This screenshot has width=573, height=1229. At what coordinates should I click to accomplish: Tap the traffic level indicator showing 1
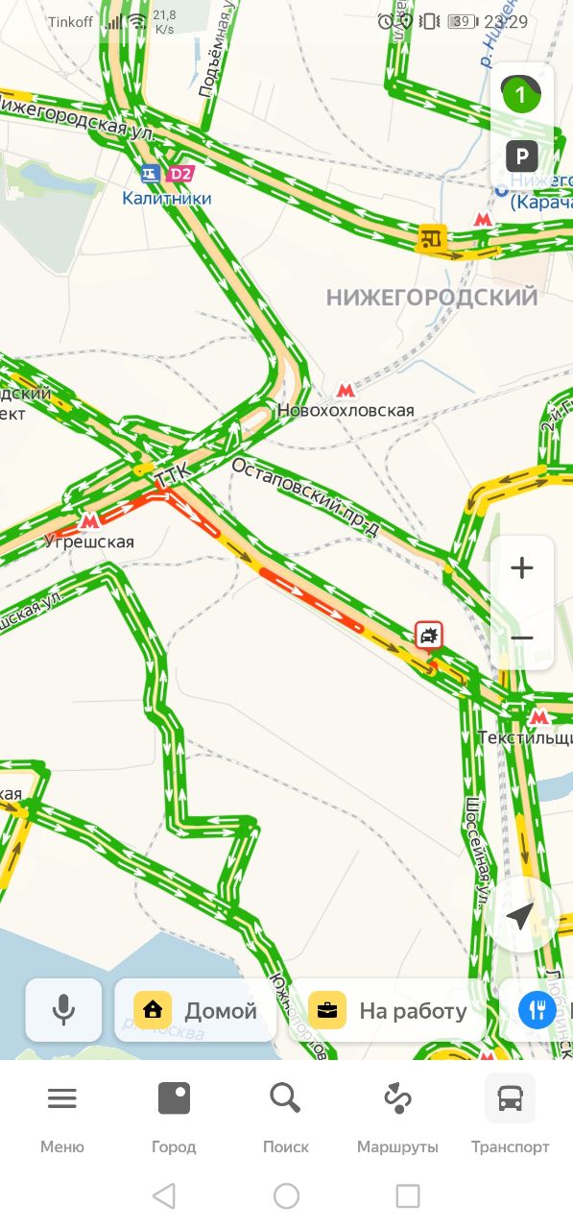(x=521, y=95)
